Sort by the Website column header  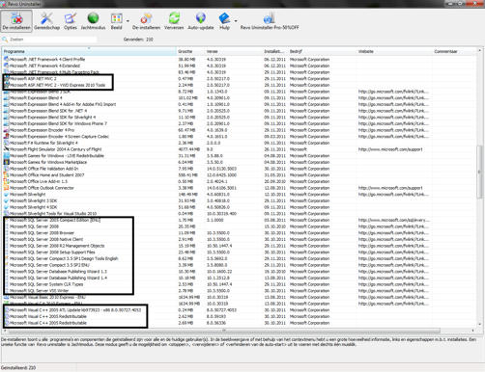tap(394, 51)
